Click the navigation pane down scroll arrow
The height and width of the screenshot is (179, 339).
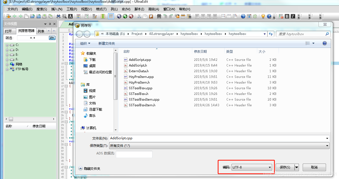pos(116,130)
